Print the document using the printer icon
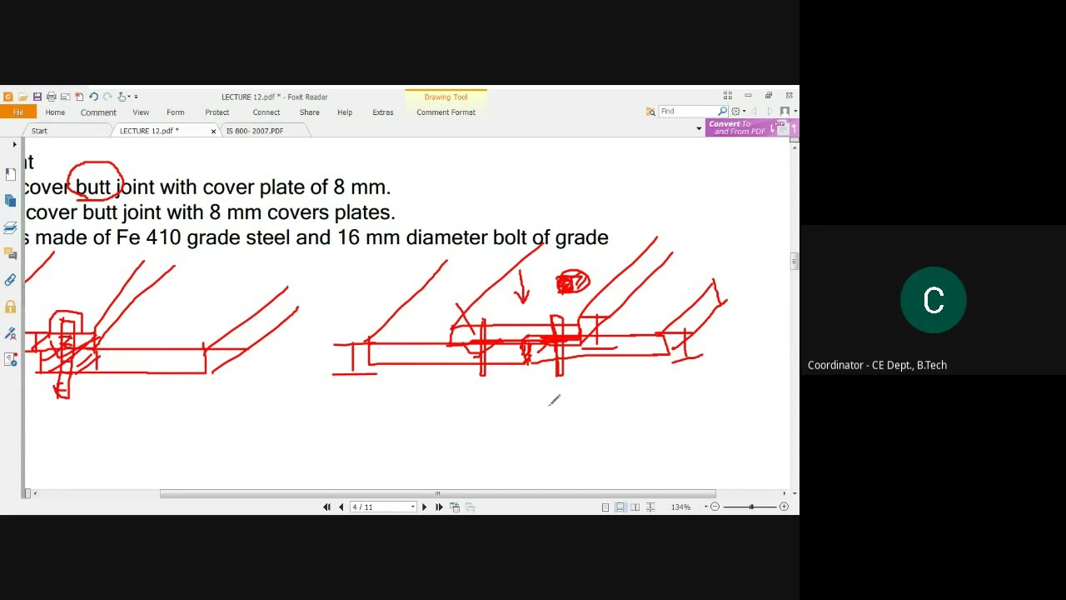This screenshot has width=1066, height=600. pyautogui.click(x=52, y=97)
